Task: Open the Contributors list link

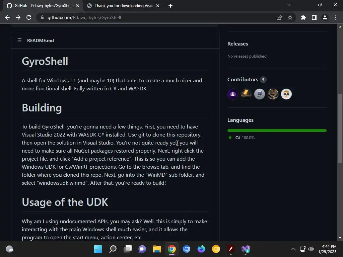Action: point(247,80)
